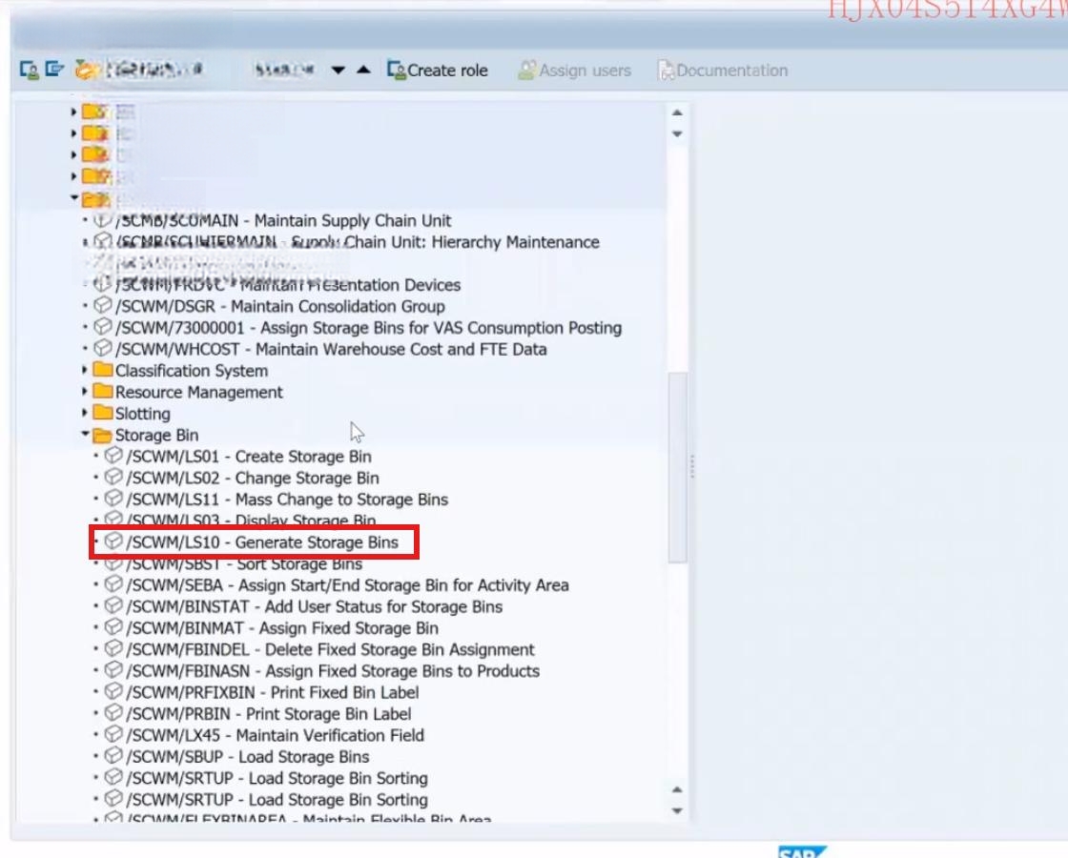
Task: Click the SAP menu toolbar icon
Action: 53,69
